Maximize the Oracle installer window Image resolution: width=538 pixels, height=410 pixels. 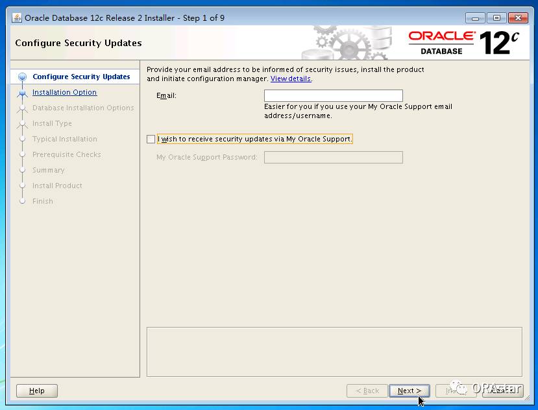coord(496,18)
